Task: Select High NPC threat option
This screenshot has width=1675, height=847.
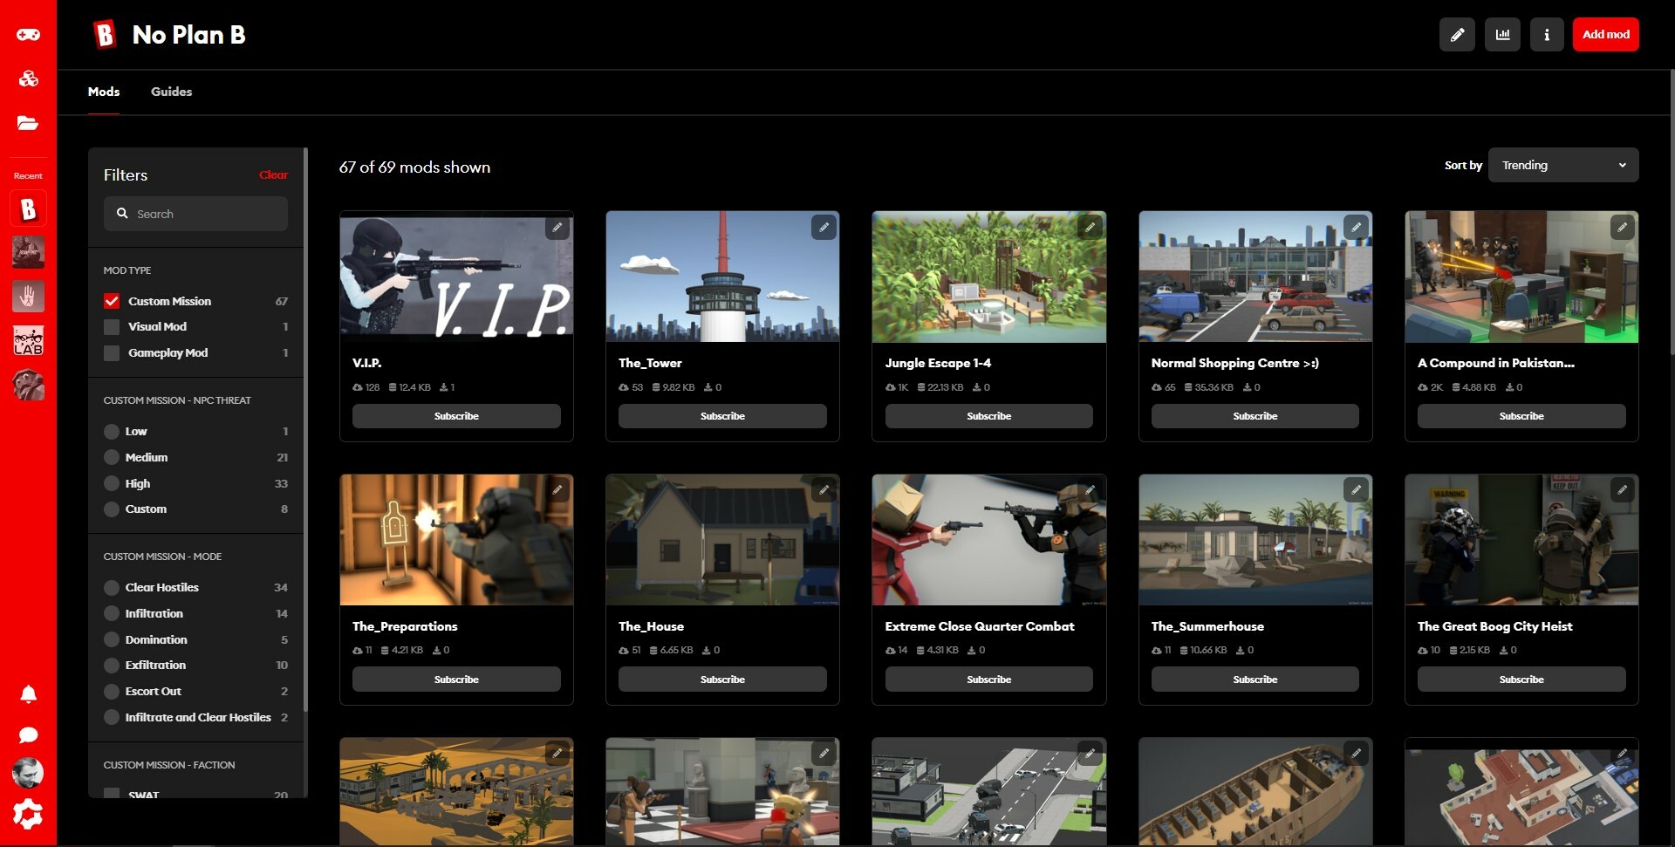Action: click(112, 483)
